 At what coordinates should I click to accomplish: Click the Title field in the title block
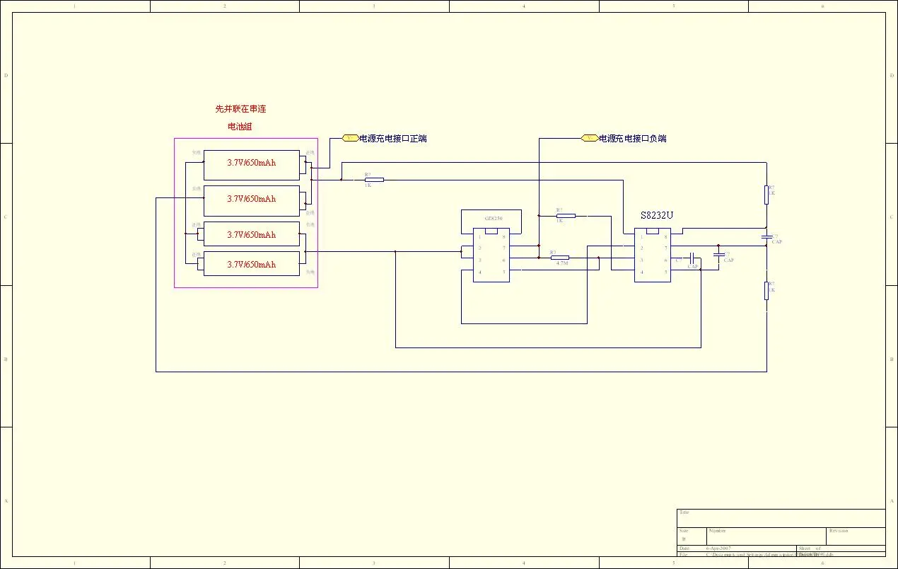(x=781, y=518)
